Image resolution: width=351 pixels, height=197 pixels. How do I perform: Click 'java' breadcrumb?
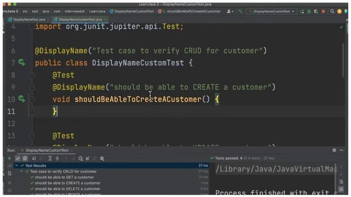click(46, 11)
